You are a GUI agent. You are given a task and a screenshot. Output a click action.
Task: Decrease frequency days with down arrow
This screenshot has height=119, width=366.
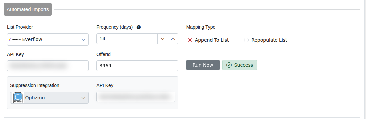163,39
